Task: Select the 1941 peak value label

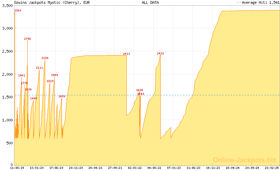Action: click(22, 75)
